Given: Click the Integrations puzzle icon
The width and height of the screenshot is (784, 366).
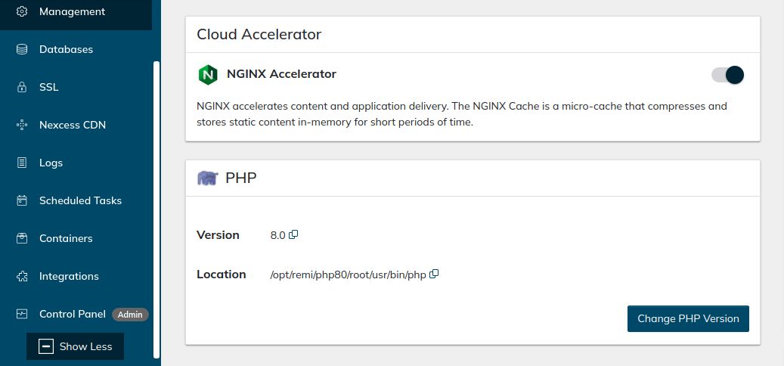Looking at the screenshot, I should click(x=22, y=277).
